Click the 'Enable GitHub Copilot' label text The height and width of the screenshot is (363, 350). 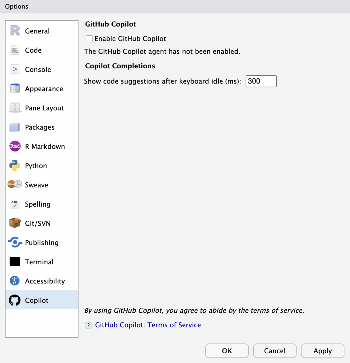[x=130, y=39]
